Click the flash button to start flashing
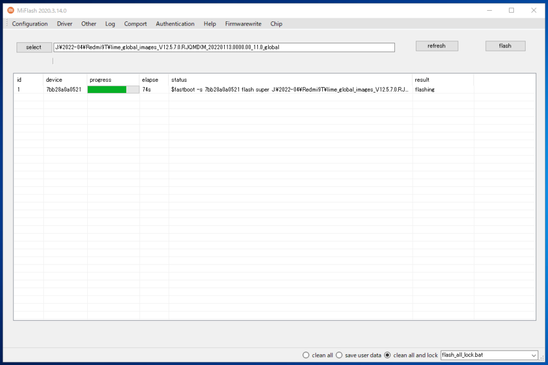The height and width of the screenshot is (365, 548). tap(505, 45)
